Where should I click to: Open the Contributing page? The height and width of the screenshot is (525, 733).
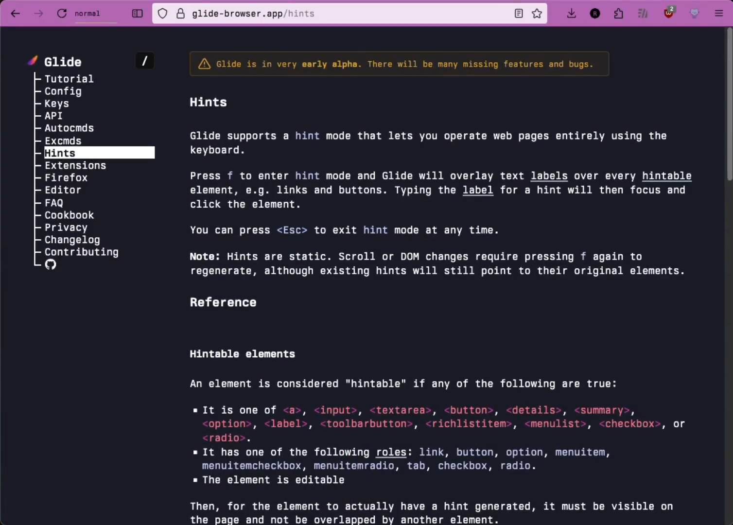[82, 252]
